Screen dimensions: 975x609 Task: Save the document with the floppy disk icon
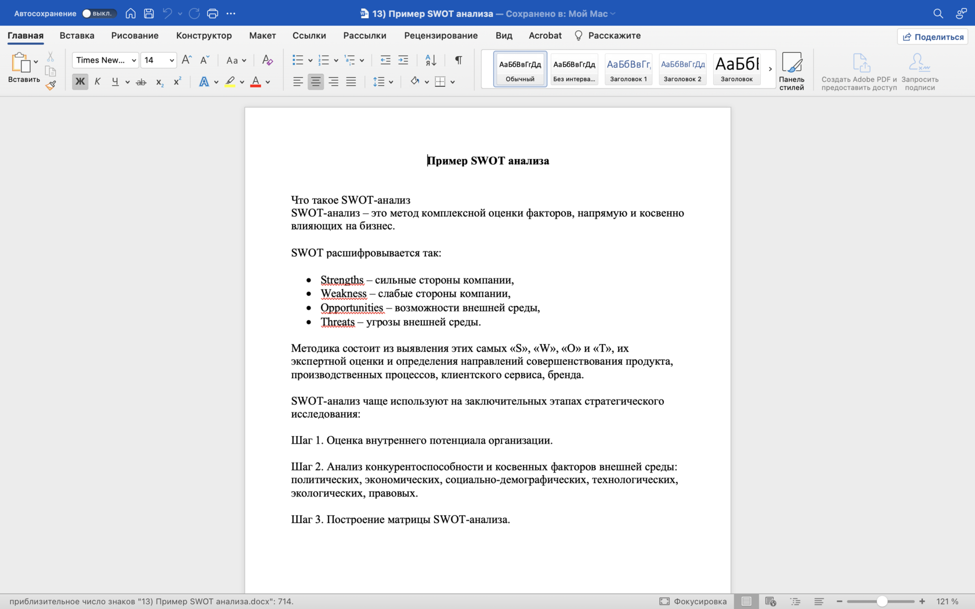[149, 13]
